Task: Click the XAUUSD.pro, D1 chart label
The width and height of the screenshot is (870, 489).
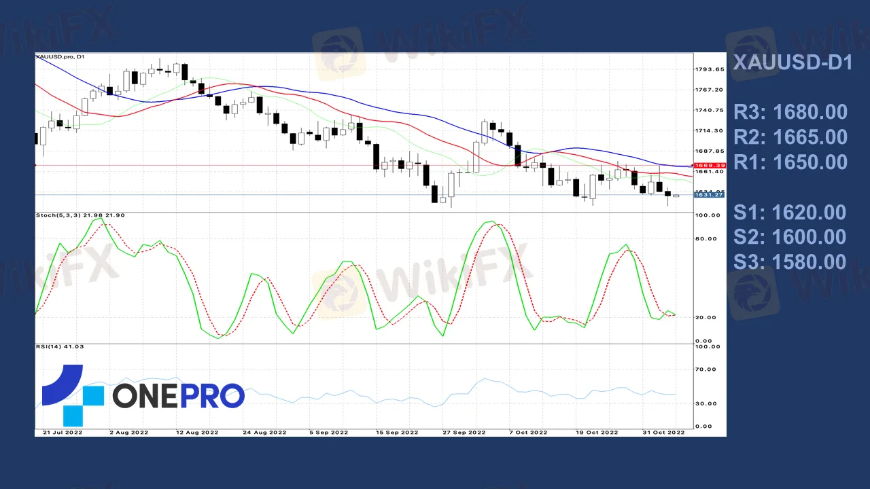Action: [60, 58]
